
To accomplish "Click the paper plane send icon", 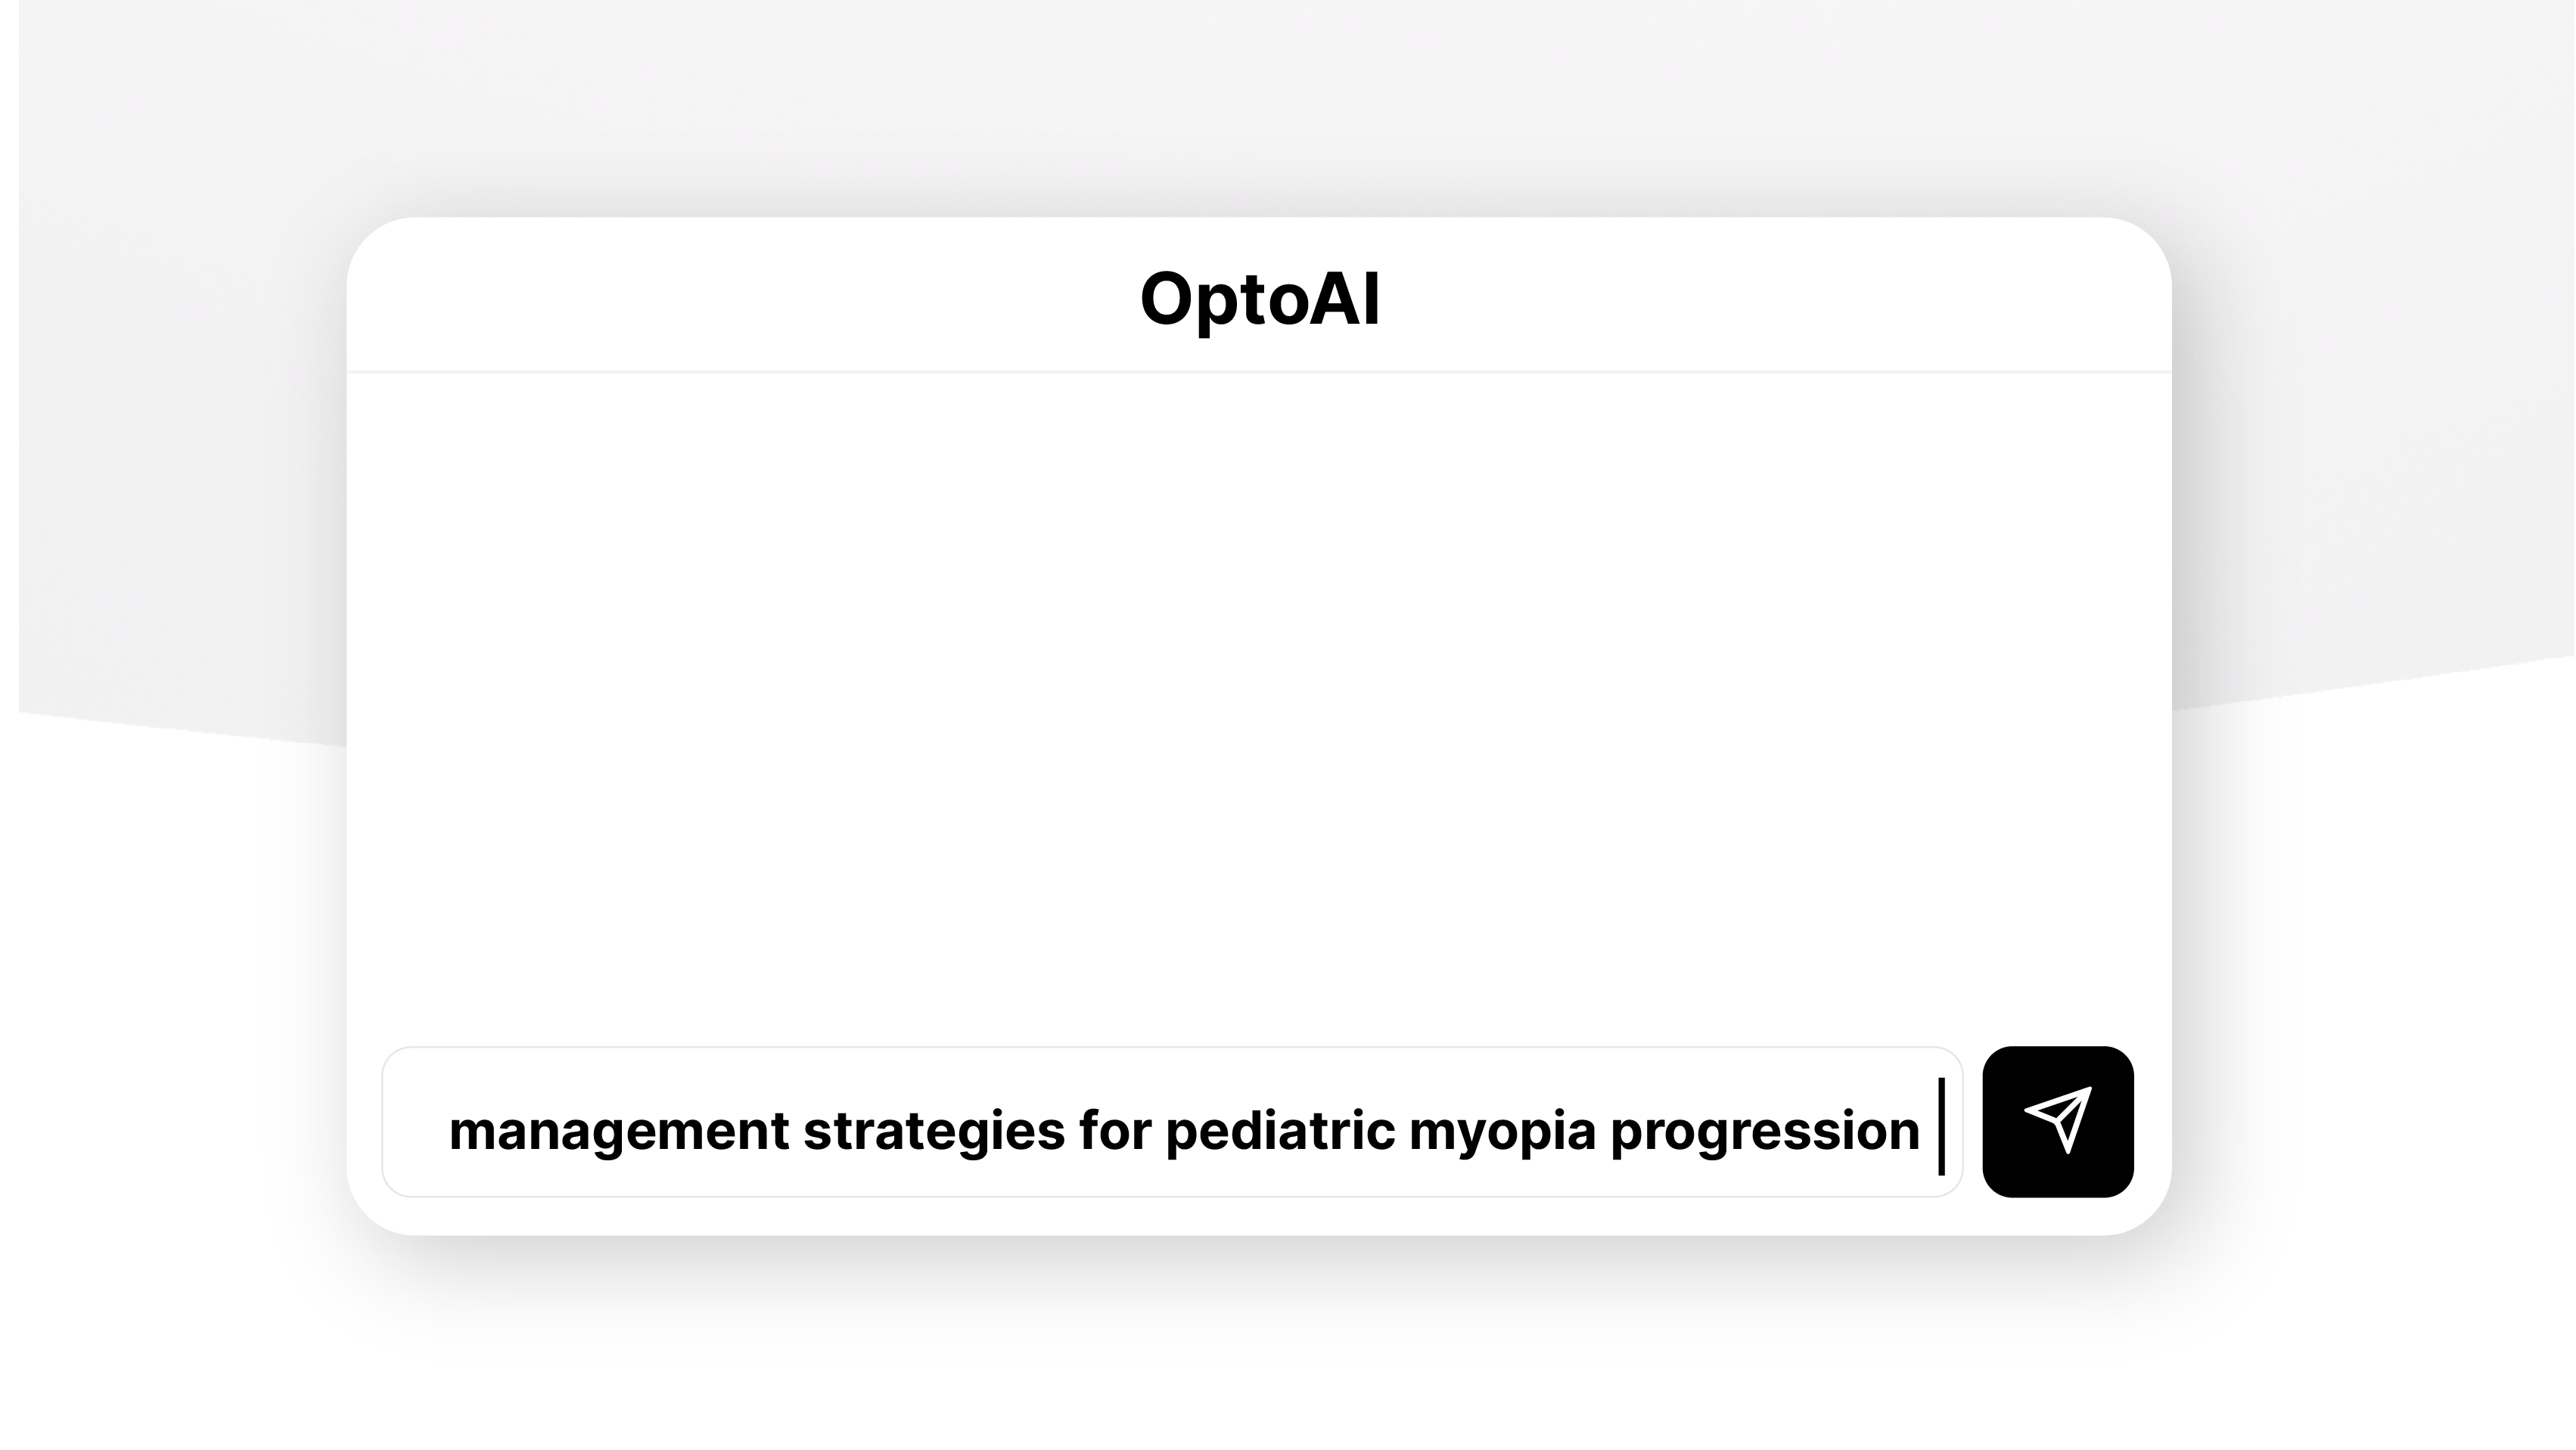I will 2058,1120.
